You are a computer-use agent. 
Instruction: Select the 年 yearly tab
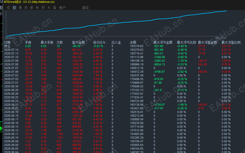37,8
